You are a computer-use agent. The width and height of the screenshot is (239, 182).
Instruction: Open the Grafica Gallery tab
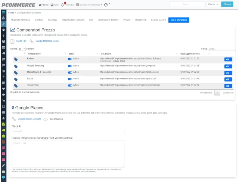pyautogui.click(x=158, y=20)
